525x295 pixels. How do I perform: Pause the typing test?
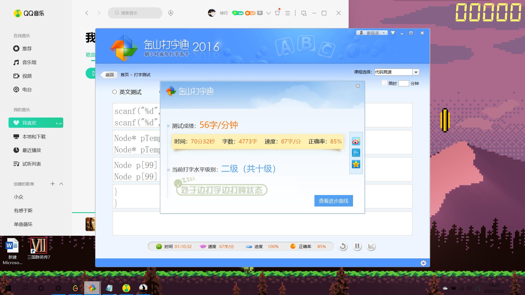click(357, 246)
